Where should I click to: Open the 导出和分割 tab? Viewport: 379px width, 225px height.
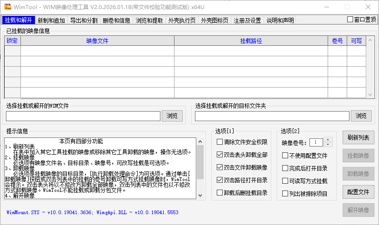click(x=84, y=20)
